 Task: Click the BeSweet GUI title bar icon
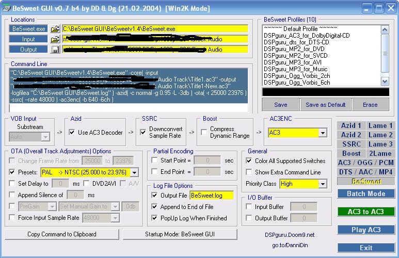click(6, 8)
